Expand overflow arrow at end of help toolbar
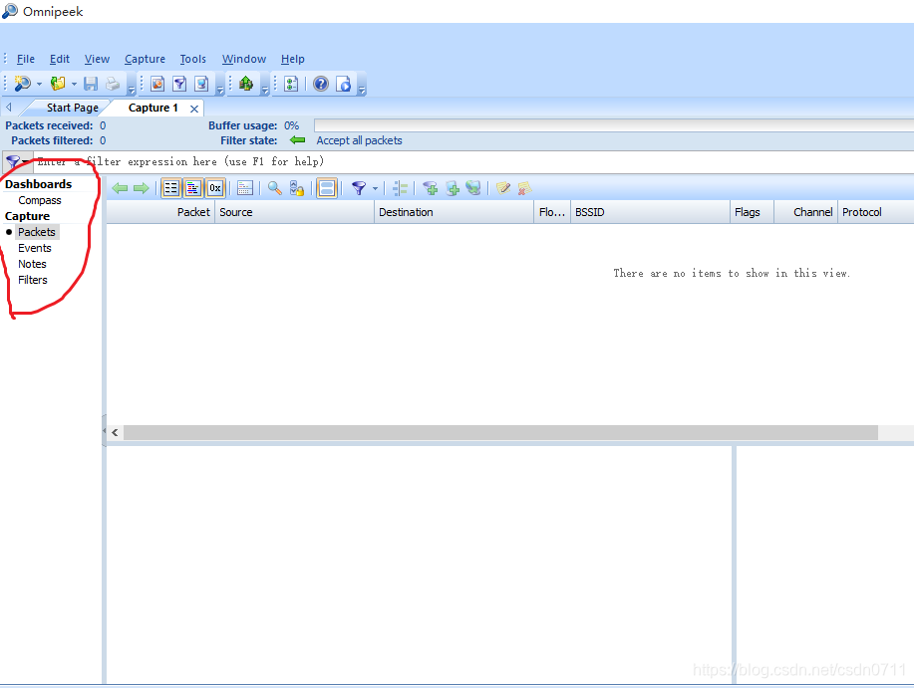Screen dimensions: 914x688 pyautogui.click(x=362, y=91)
